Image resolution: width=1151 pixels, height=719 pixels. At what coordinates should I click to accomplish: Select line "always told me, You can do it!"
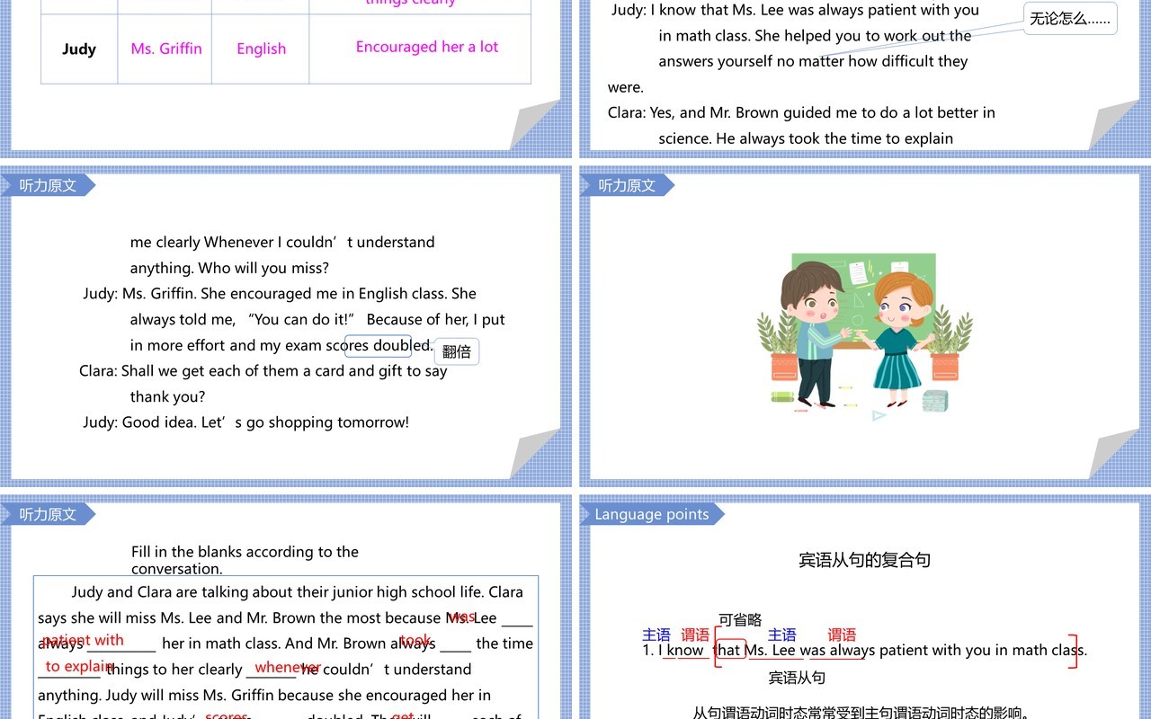[317, 319]
